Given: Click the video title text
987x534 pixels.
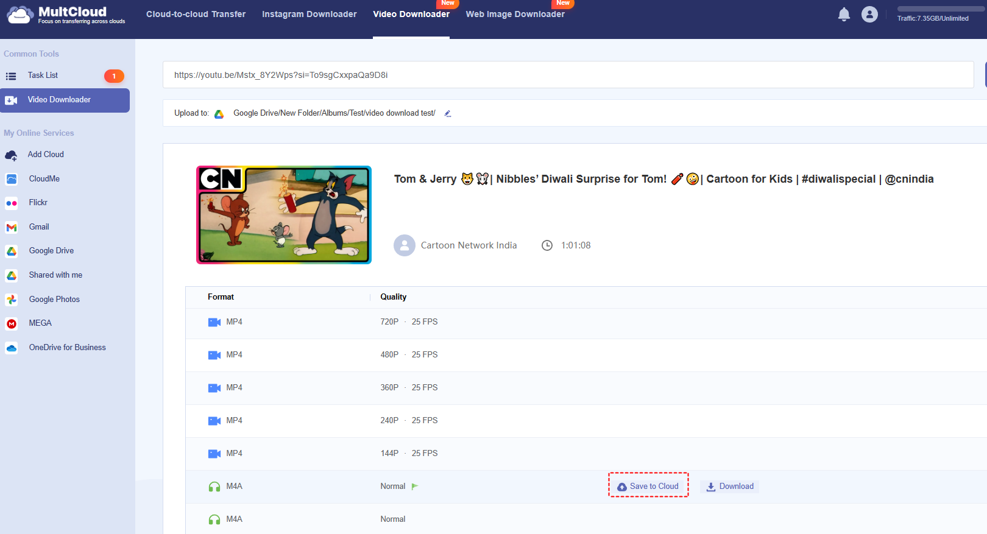Looking at the screenshot, I should click(663, 179).
